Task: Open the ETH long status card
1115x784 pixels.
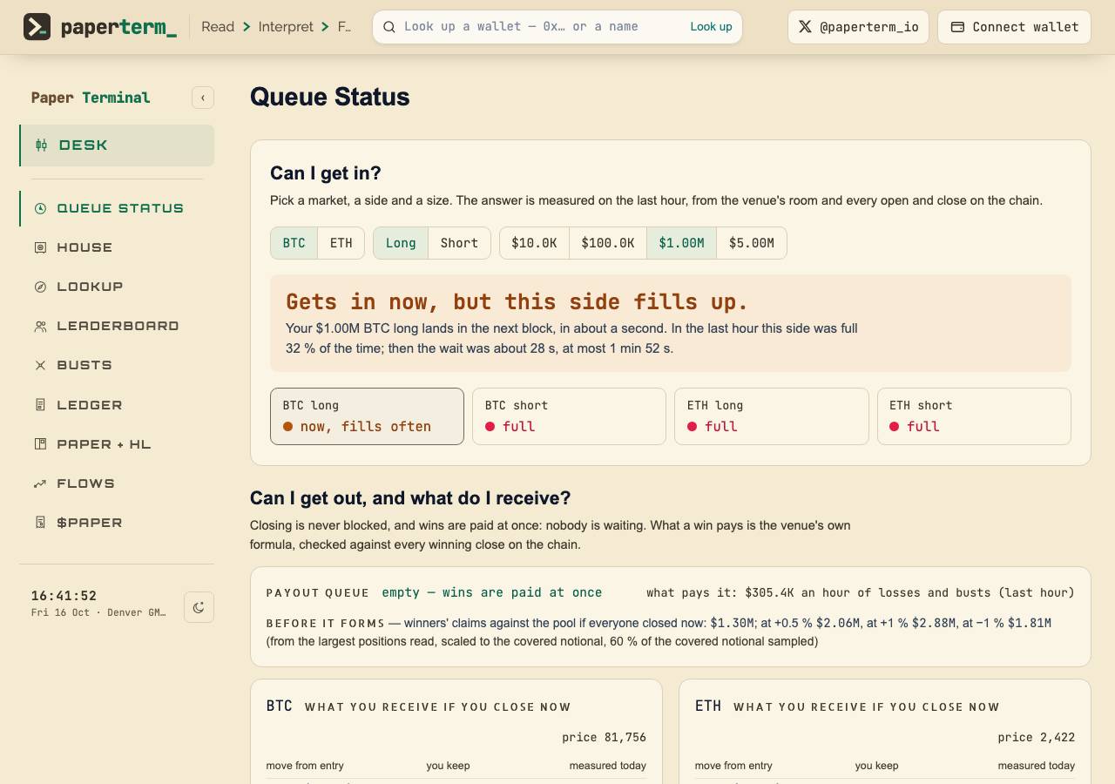Action: [772, 416]
